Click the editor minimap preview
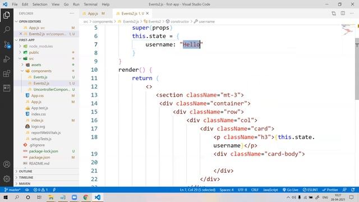The width and height of the screenshot is (359, 202). click(x=348, y=30)
